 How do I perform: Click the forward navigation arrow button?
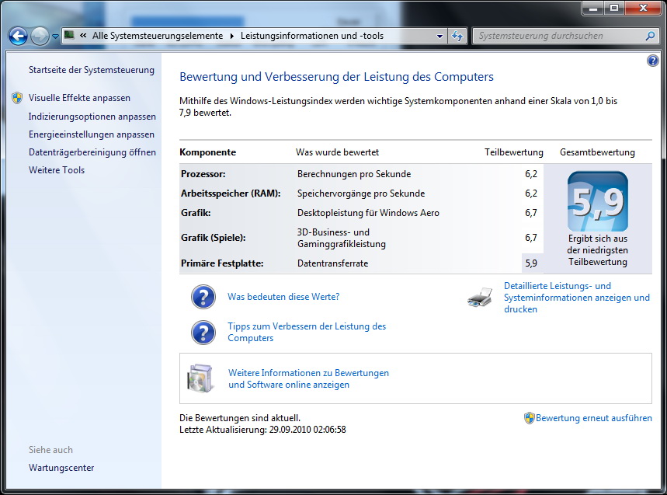[x=40, y=36]
